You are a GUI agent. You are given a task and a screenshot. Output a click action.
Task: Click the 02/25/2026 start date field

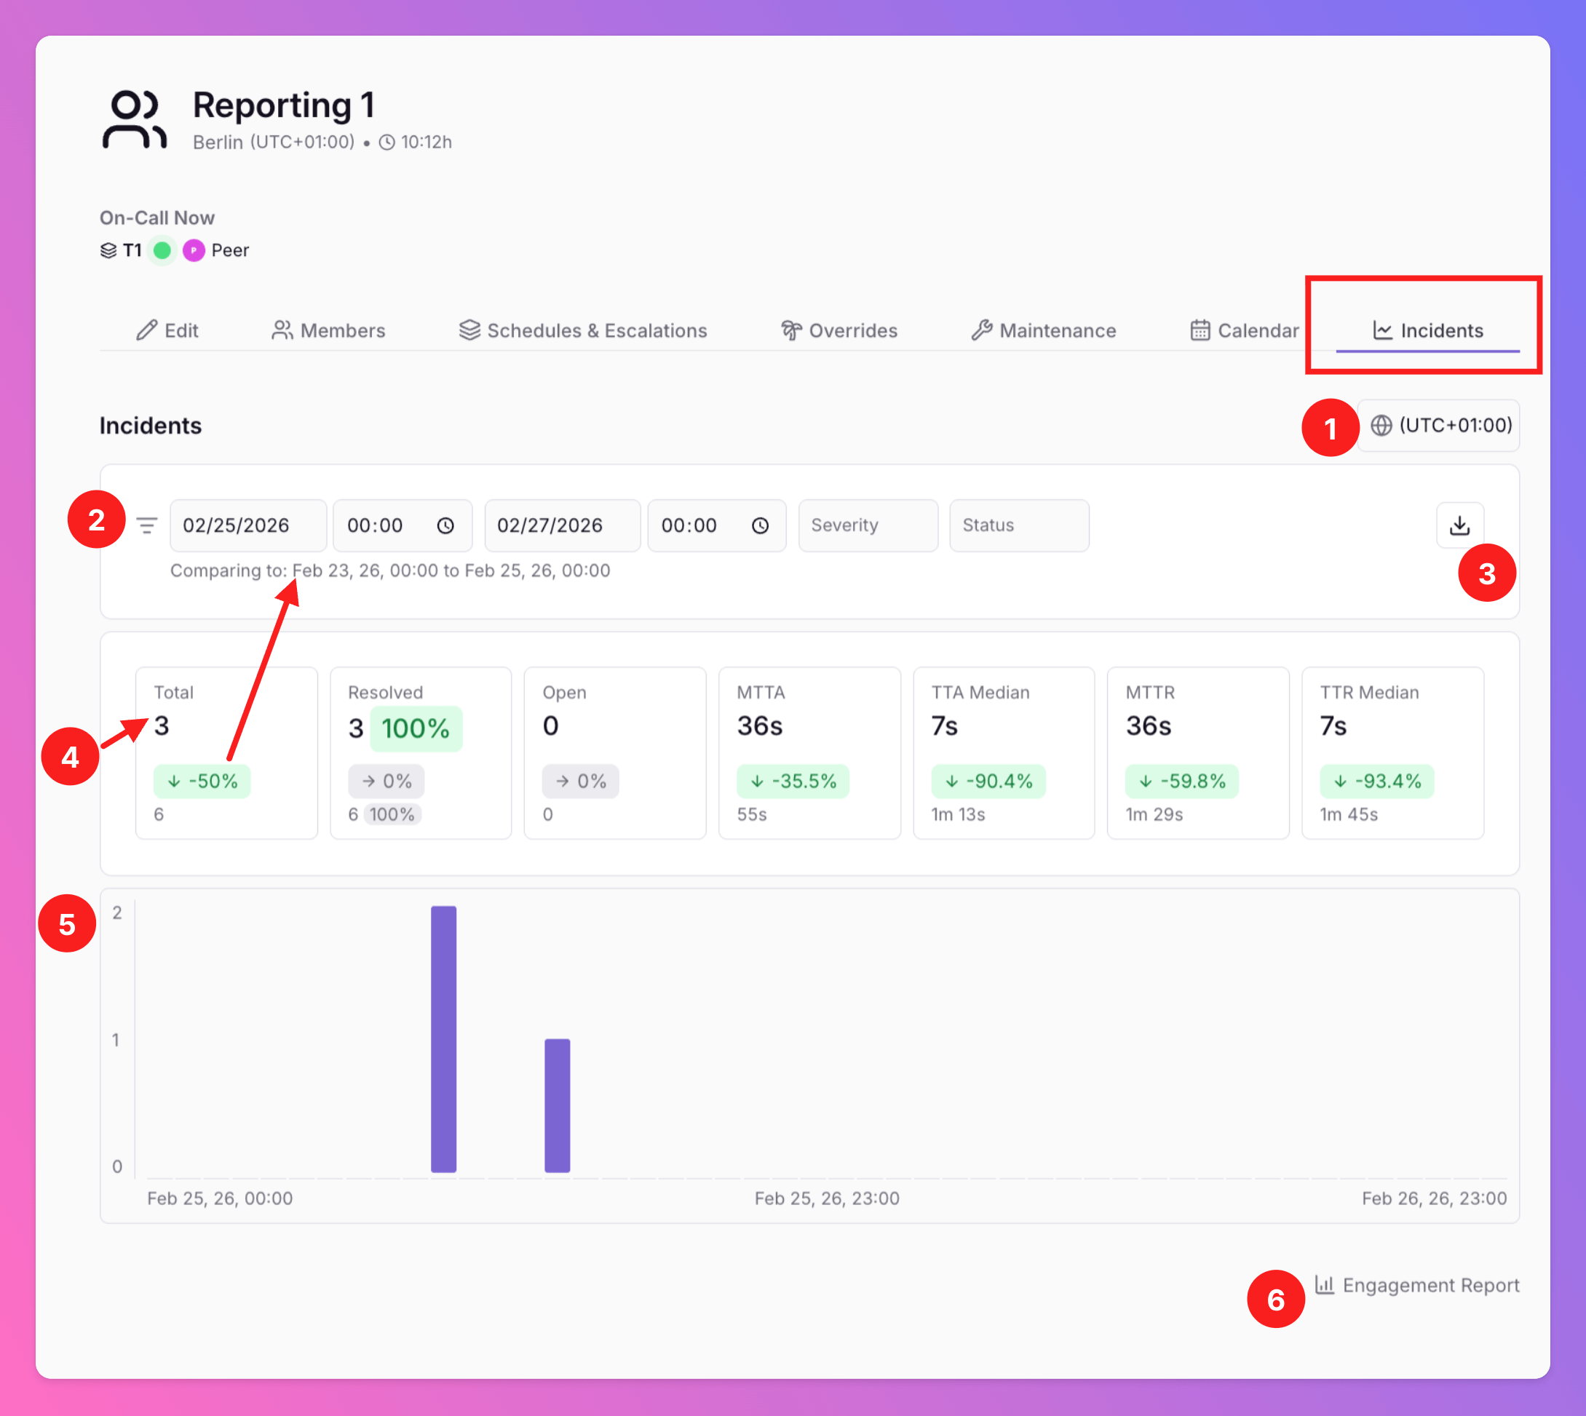247,526
